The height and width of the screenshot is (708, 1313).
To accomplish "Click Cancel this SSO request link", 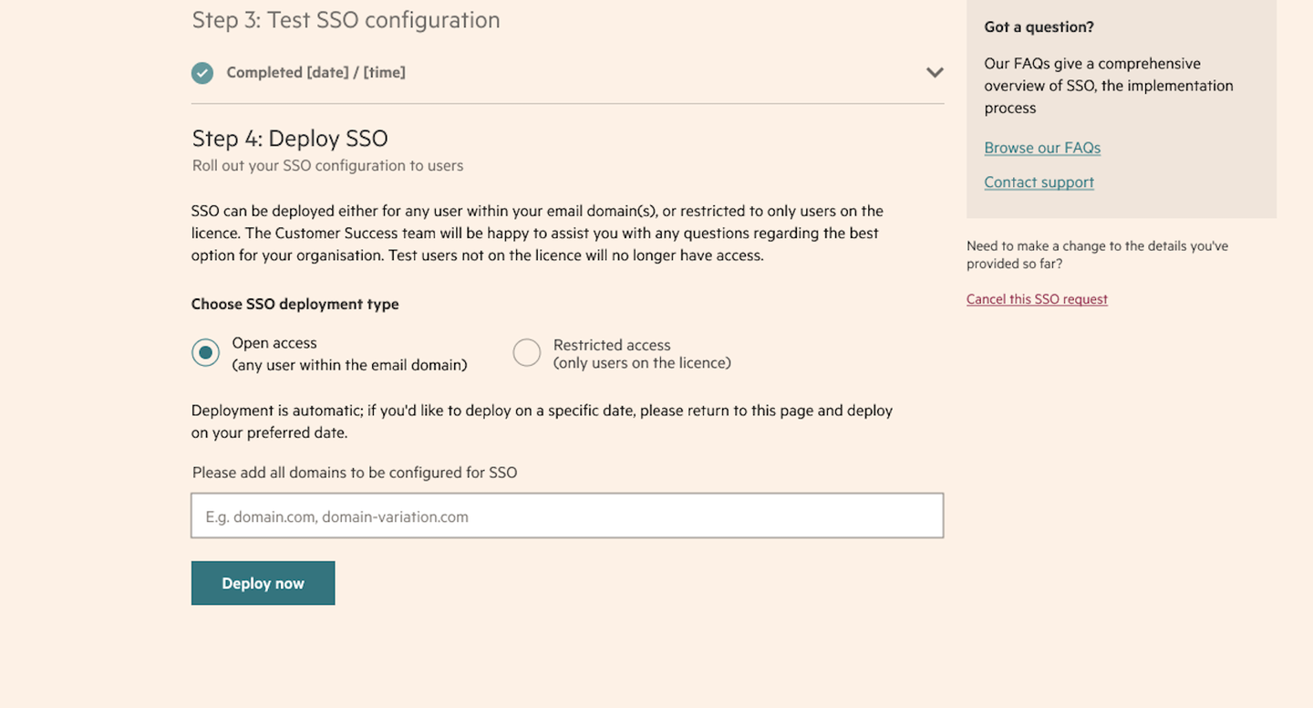I will tap(1037, 299).
